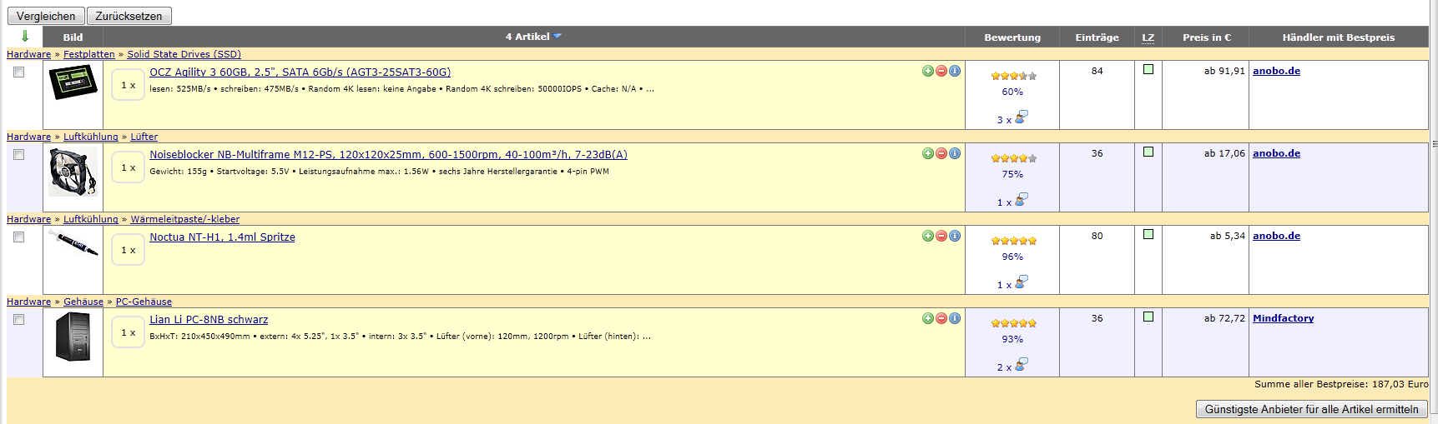Open the Noiseblocker NB-Multiframe M12-PS product link
This screenshot has width=1438, height=424.
click(388, 155)
